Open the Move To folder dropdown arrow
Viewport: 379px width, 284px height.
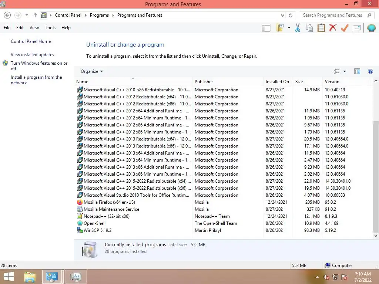(x=289, y=28)
